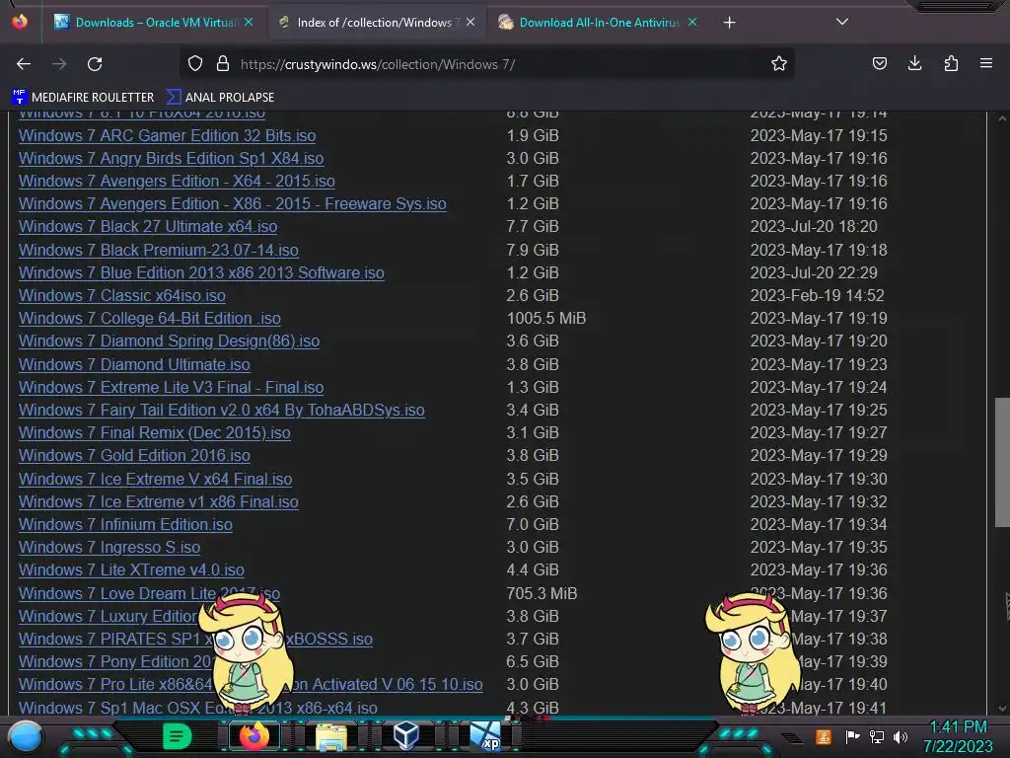
Task: Switch to Downloads – Oracle VM VirtualBox tab
Action: pyautogui.click(x=153, y=23)
